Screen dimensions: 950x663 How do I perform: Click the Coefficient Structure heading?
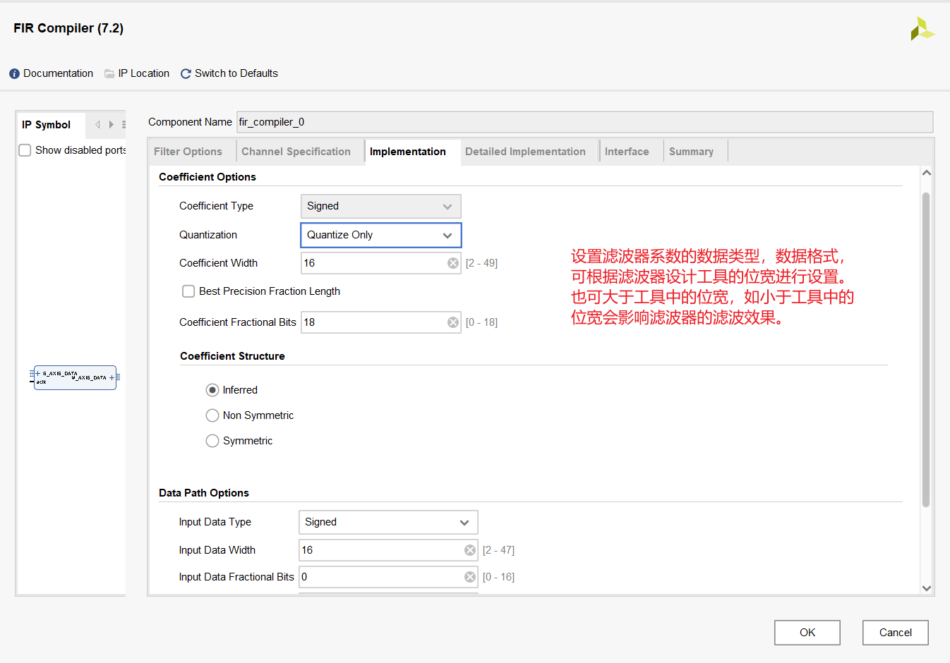(232, 356)
